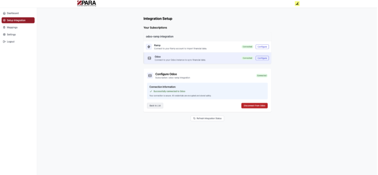Click 'Successfully connected to Odoo' message
This screenshot has width=378, height=175.
pos(169,92)
